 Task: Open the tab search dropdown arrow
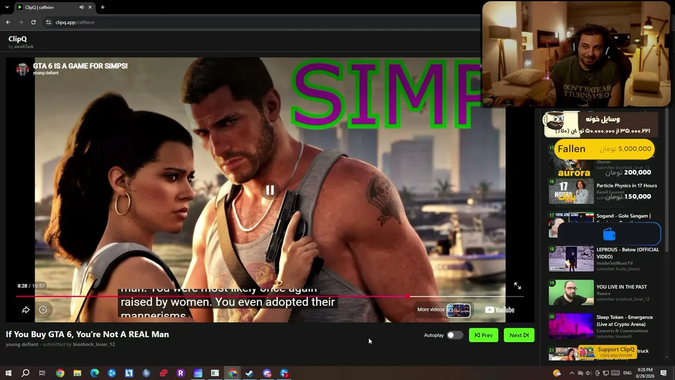7,7
